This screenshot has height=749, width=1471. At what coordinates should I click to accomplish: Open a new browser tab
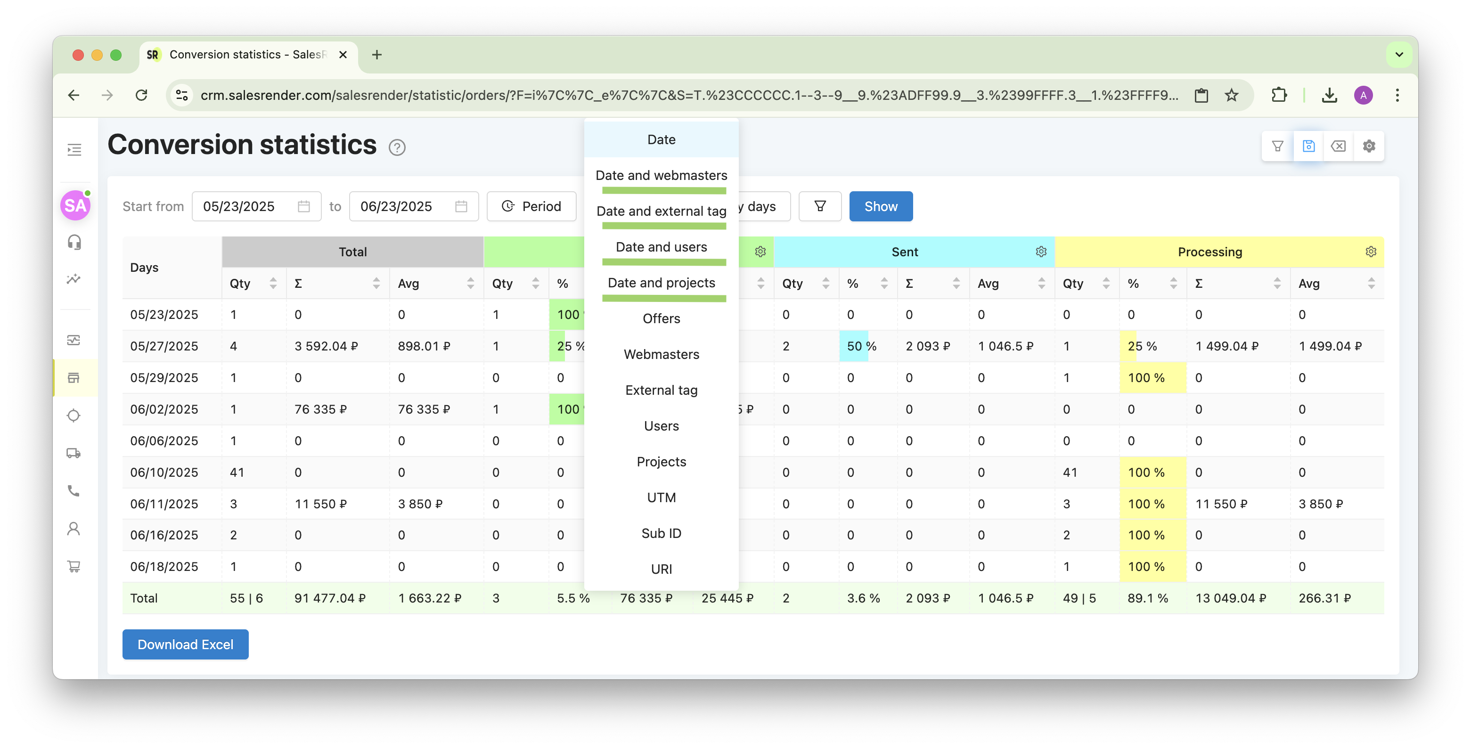click(376, 55)
